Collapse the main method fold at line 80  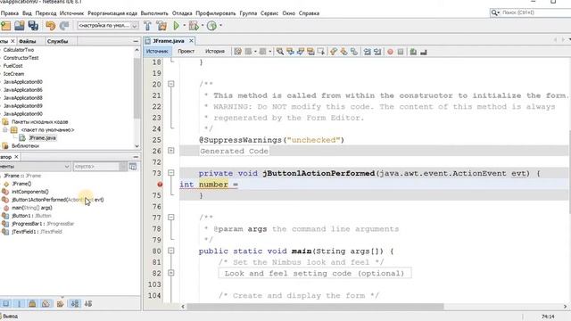[170, 251]
